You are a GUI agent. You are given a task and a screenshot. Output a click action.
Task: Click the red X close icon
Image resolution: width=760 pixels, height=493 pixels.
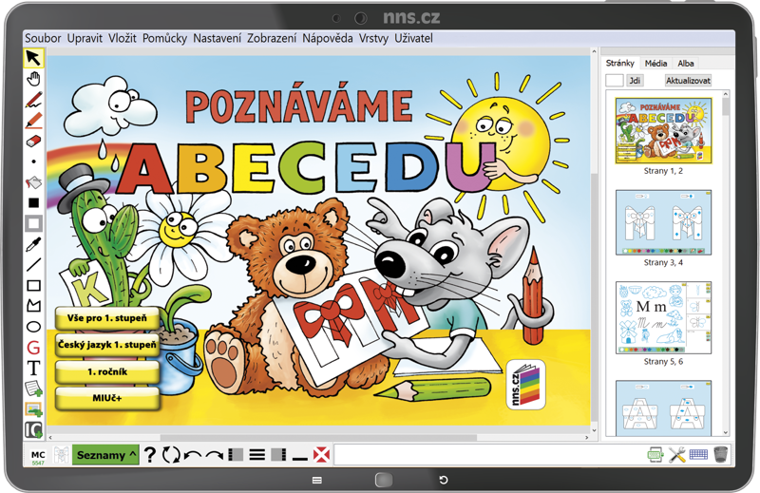click(321, 455)
